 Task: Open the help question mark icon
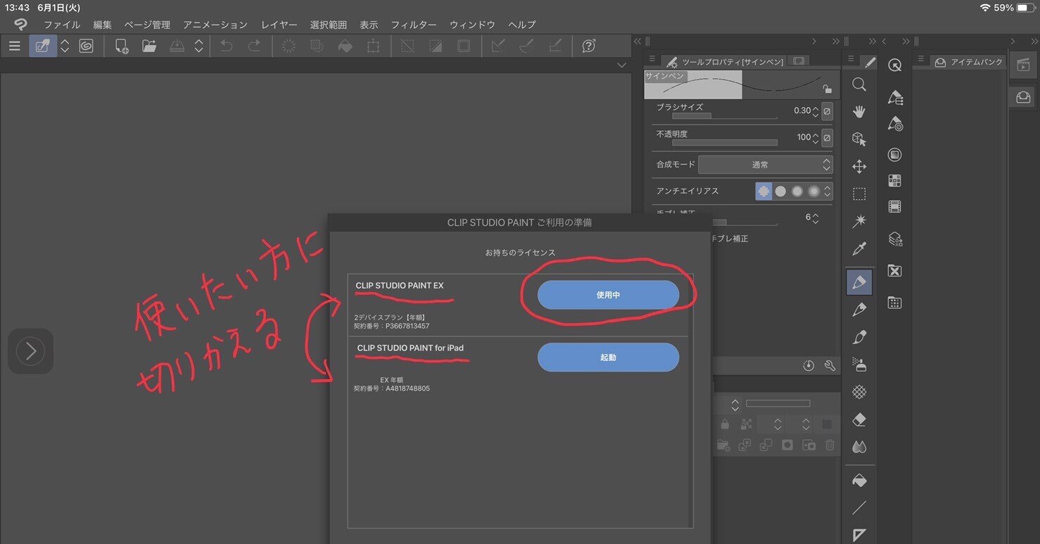(589, 46)
